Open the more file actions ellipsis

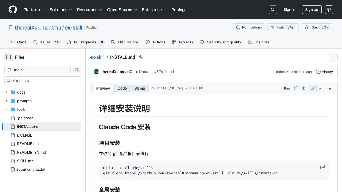click(x=333, y=57)
